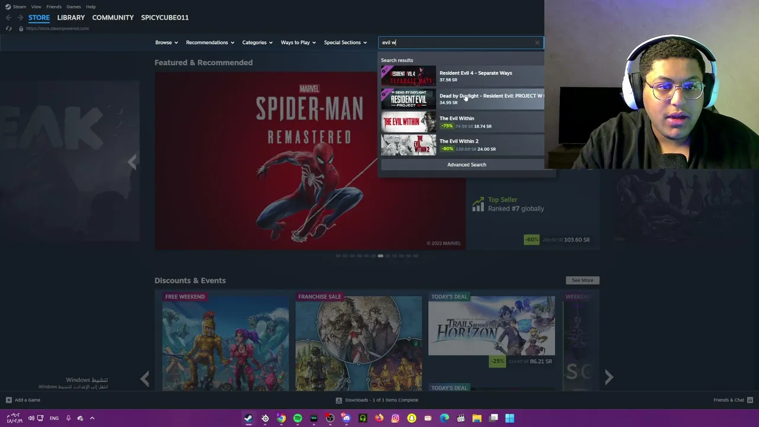Image resolution: width=759 pixels, height=427 pixels.
Task: Open Snapchat from the taskbar
Action: (412, 418)
